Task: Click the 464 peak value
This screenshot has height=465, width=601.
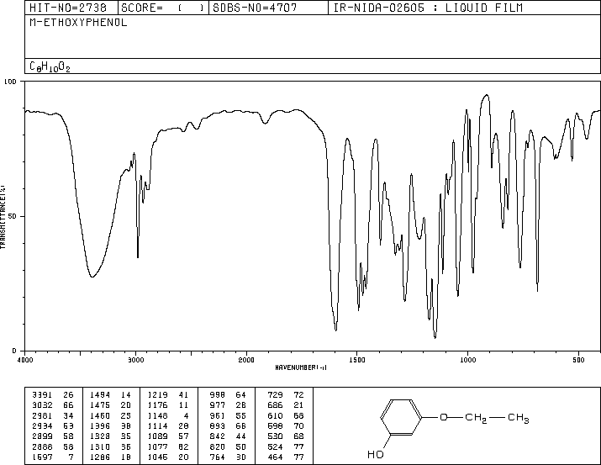Action: 275,457
